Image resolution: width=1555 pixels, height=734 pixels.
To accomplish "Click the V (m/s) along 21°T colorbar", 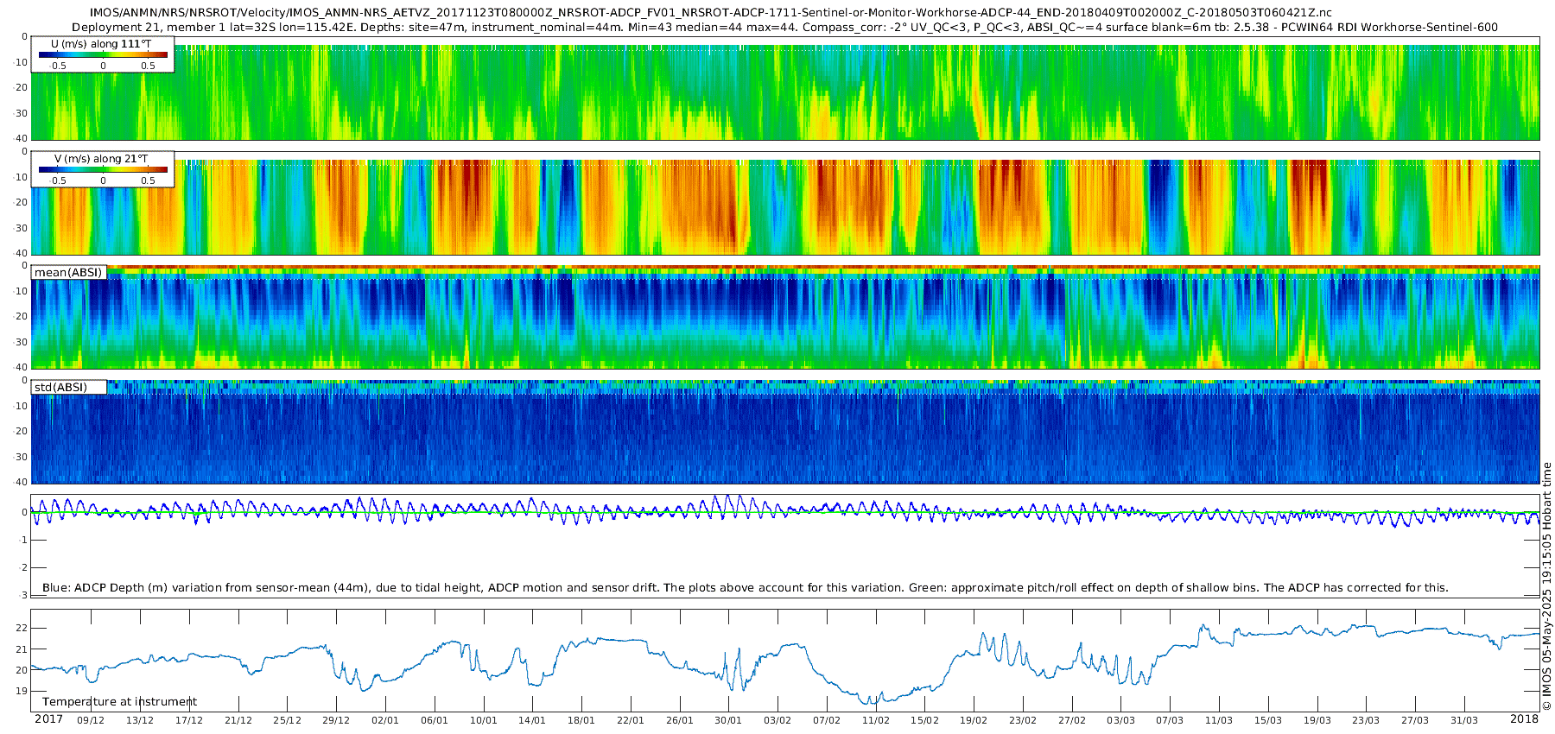I will (x=103, y=169).
